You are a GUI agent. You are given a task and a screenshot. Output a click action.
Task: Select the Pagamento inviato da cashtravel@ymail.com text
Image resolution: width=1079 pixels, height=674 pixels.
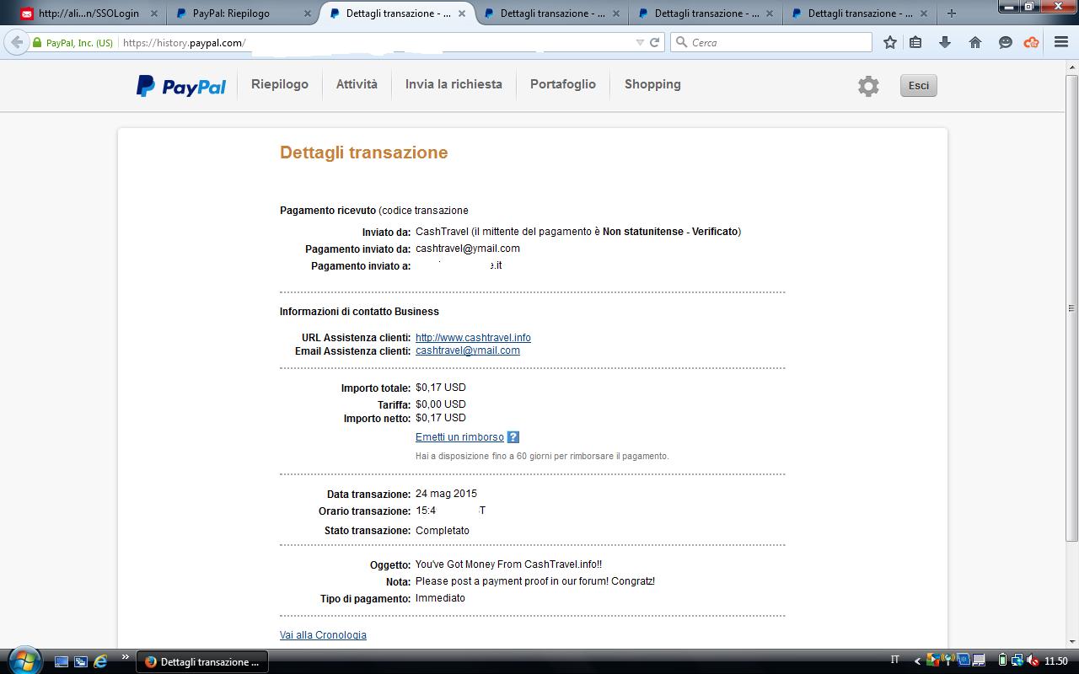(x=468, y=249)
